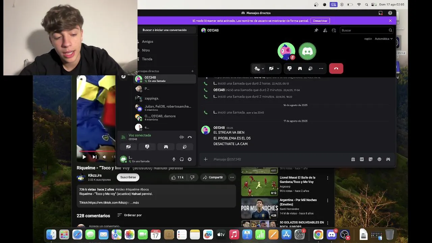Screen dimensions: 432x243
Task: Subscribe to KikzzJrs with Suscribirse
Action: pos(128,177)
